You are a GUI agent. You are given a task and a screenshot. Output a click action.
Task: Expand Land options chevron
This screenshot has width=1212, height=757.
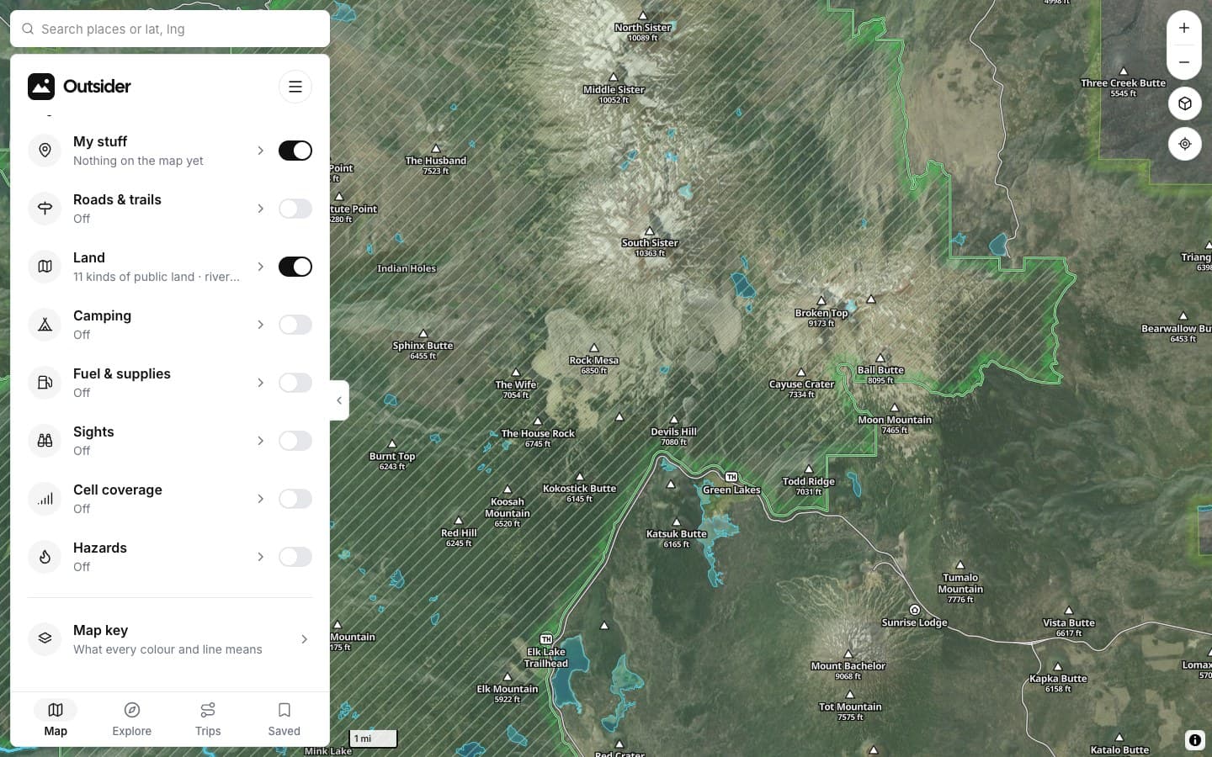click(x=260, y=267)
